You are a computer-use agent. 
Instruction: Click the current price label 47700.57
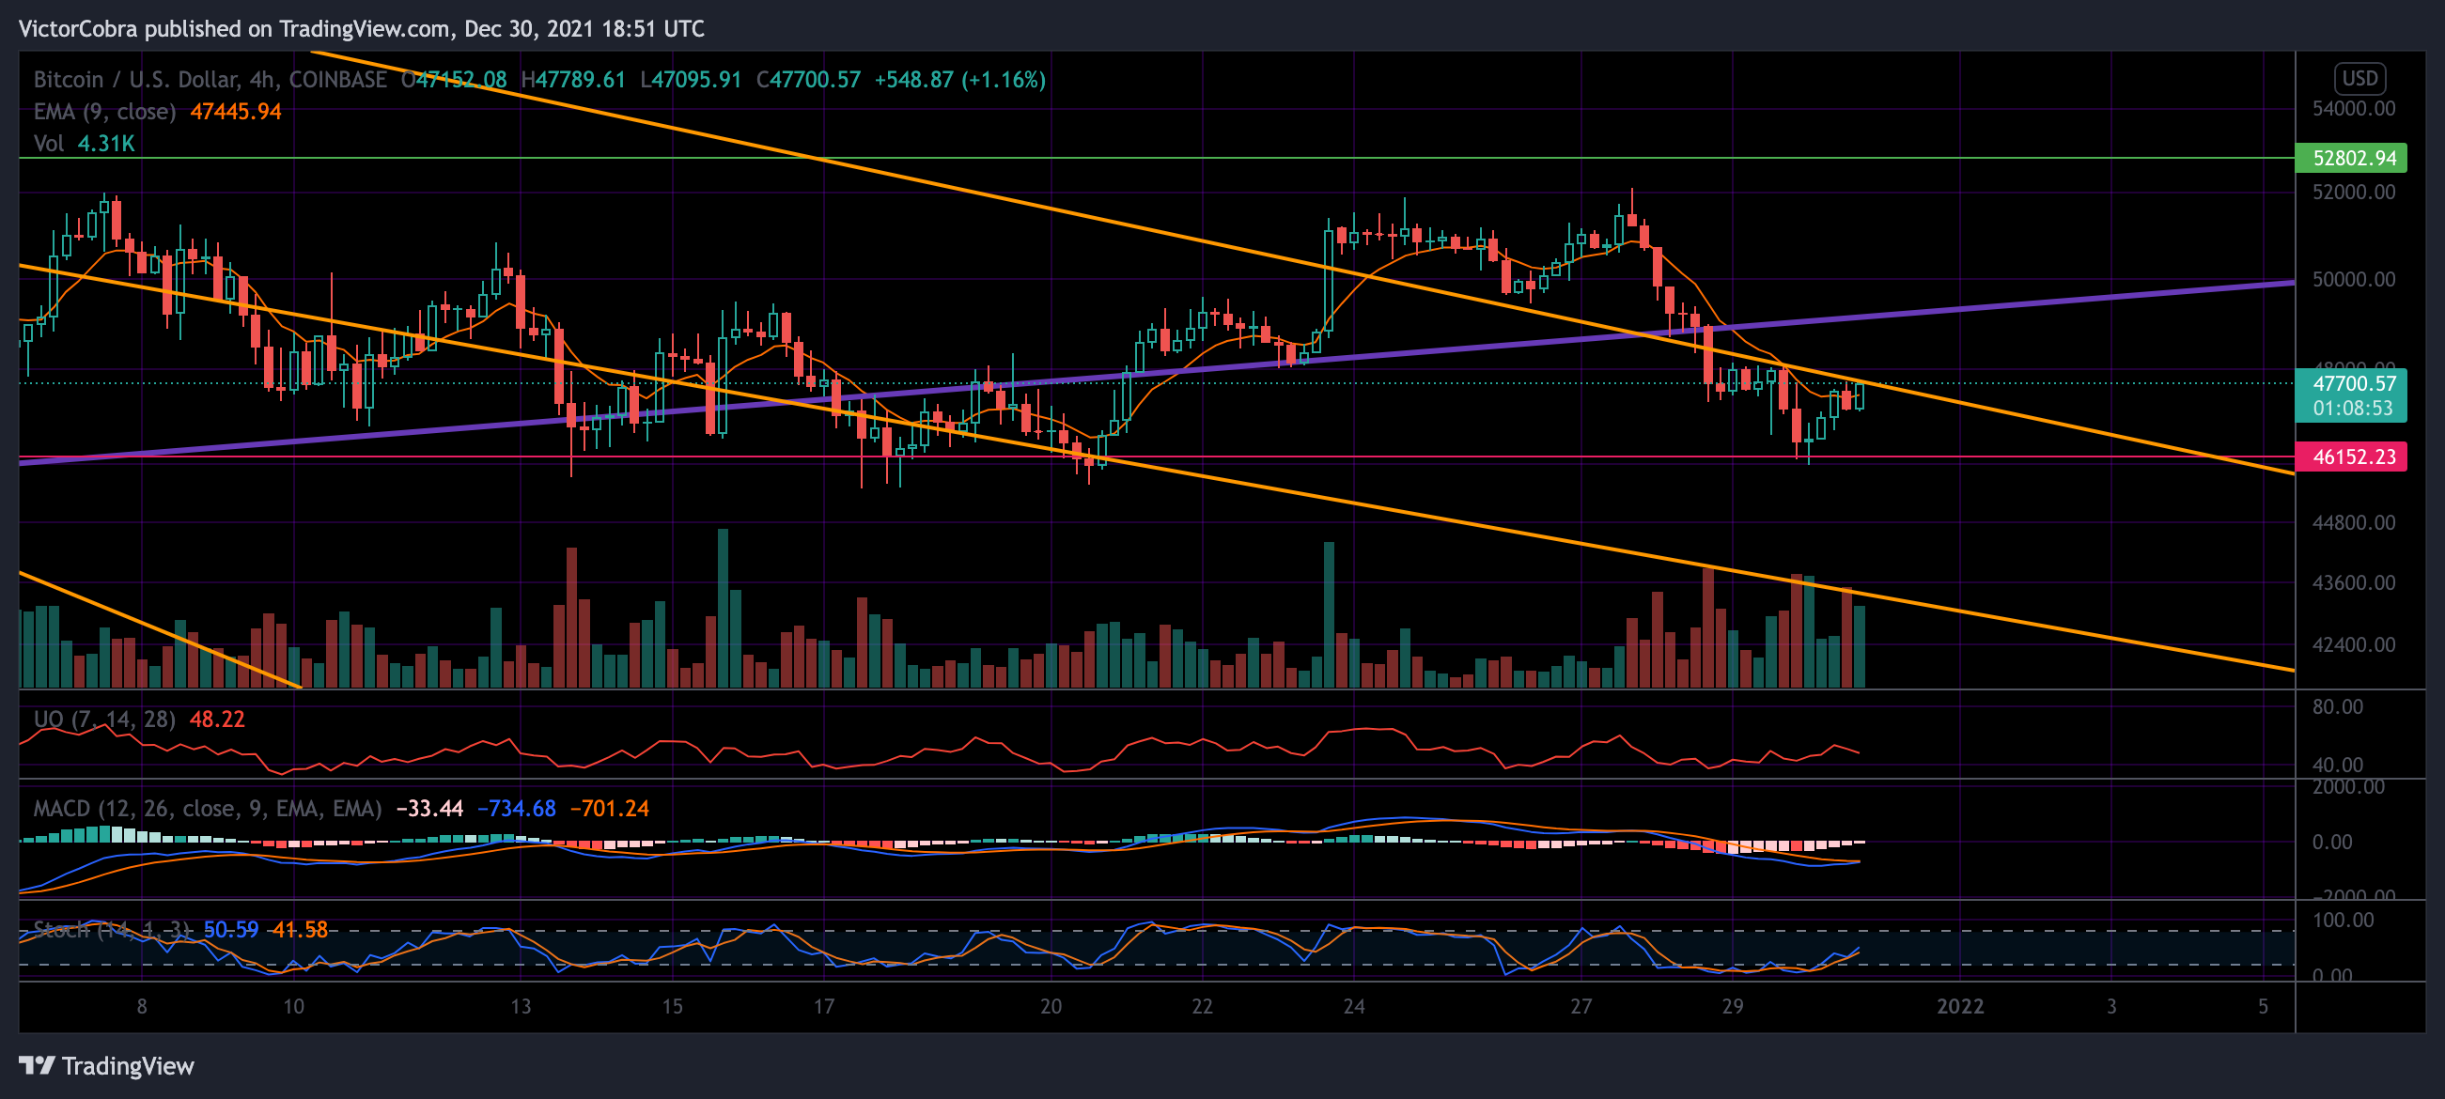click(x=2354, y=383)
